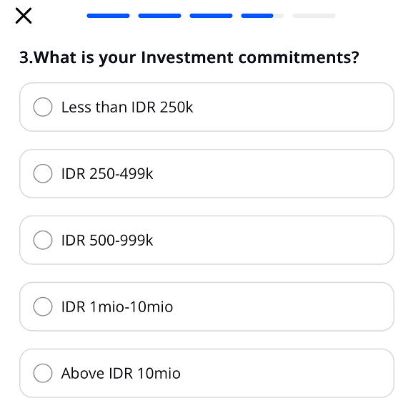Choose the 'IDR 250-499k' label text
This screenshot has width=403, height=411.
(x=107, y=174)
